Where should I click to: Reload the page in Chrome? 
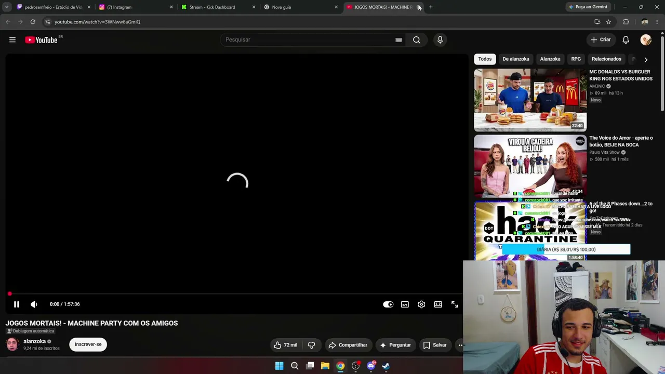click(33, 22)
